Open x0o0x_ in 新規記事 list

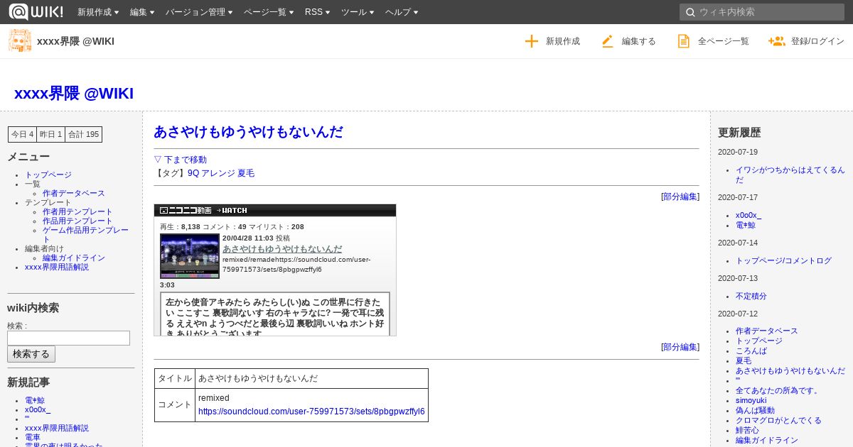38,409
